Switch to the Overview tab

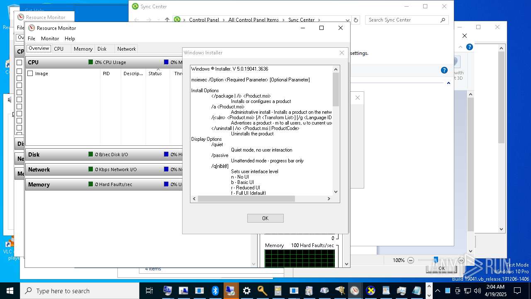39,49
